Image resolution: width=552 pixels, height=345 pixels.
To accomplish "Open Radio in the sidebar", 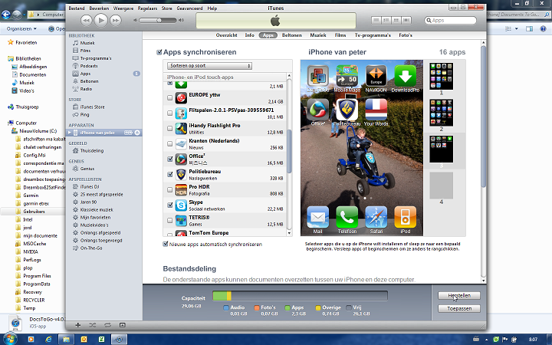I will click(86, 89).
